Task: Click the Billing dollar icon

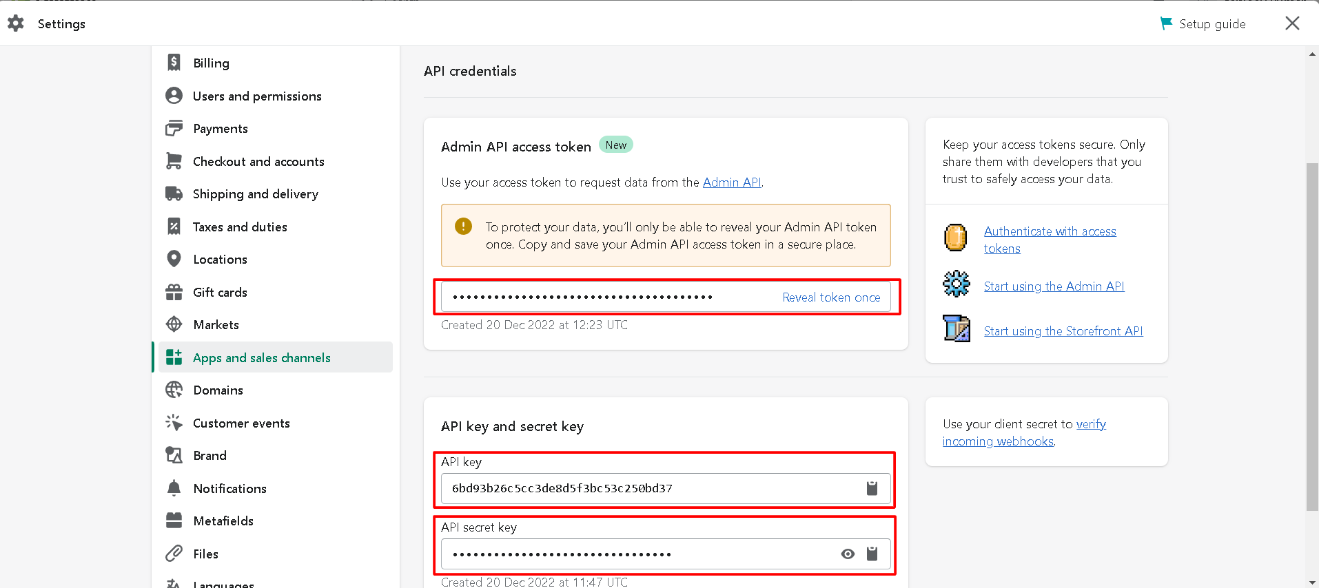Action: coord(174,63)
